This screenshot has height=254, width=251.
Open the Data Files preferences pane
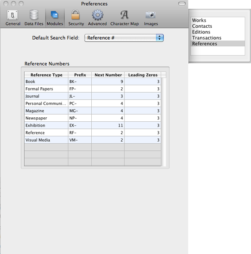click(x=34, y=18)
